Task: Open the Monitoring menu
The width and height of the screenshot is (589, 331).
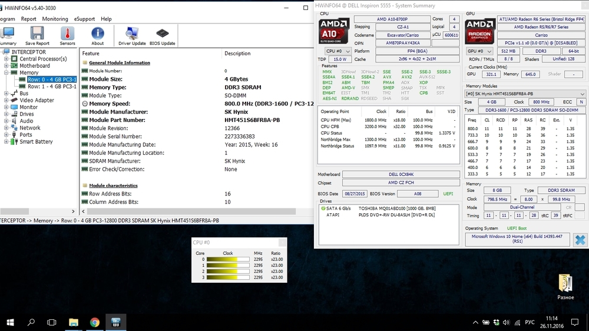Action: click(x=55, y=19)
